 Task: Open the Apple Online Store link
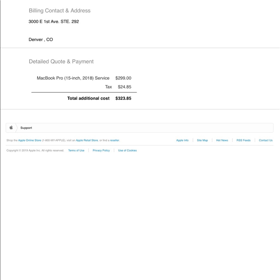pyautogui.click(x=30, y=140)
